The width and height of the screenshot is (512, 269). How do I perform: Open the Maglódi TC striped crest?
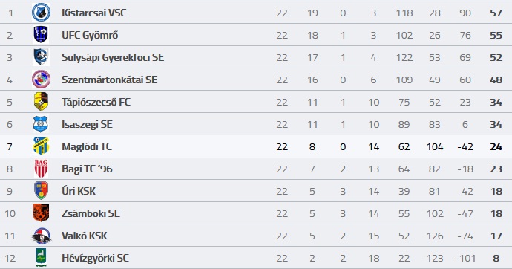(41, 146)
